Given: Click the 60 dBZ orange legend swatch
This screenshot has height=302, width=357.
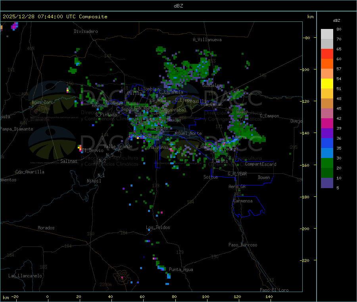Looking at the screenshot, I should (x=327, y=64).
